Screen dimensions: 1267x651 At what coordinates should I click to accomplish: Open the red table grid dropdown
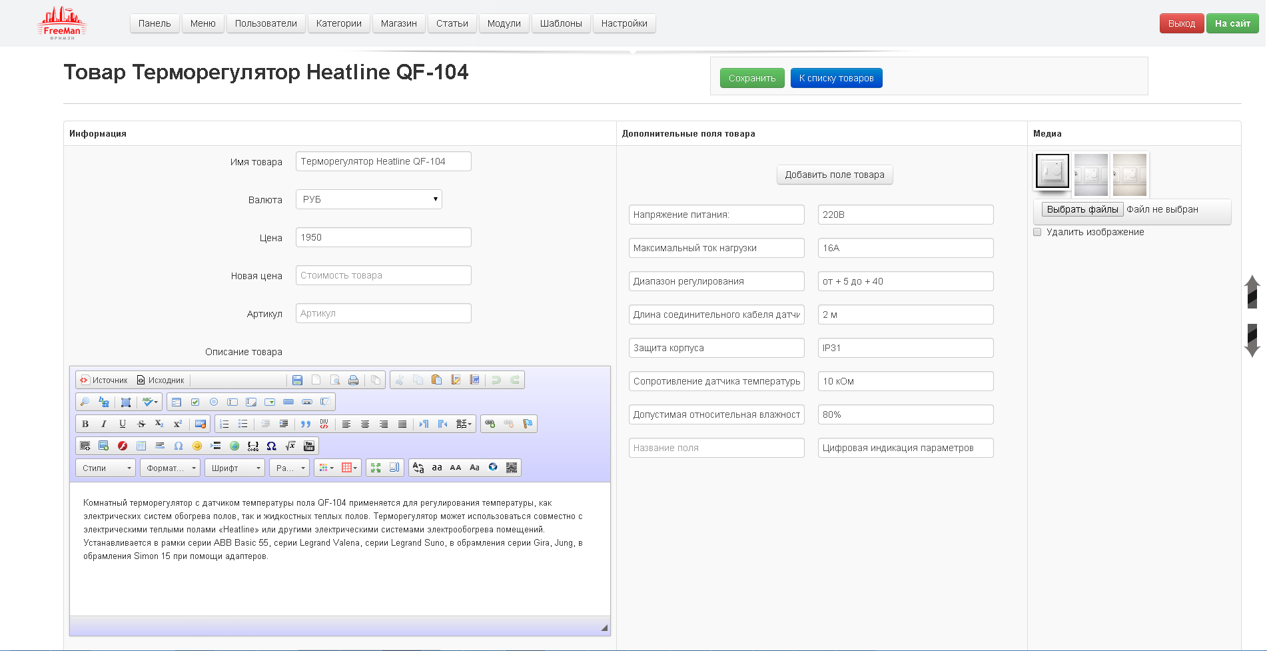pos(349,468)
